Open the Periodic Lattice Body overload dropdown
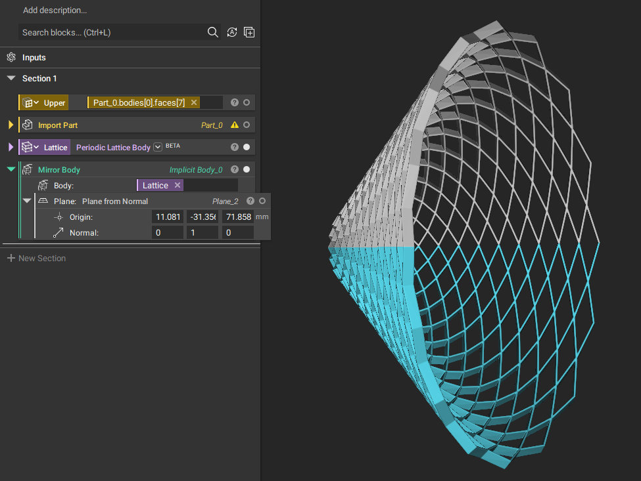The width and height of the screenshot is (641, 481). tap(158, 147)
